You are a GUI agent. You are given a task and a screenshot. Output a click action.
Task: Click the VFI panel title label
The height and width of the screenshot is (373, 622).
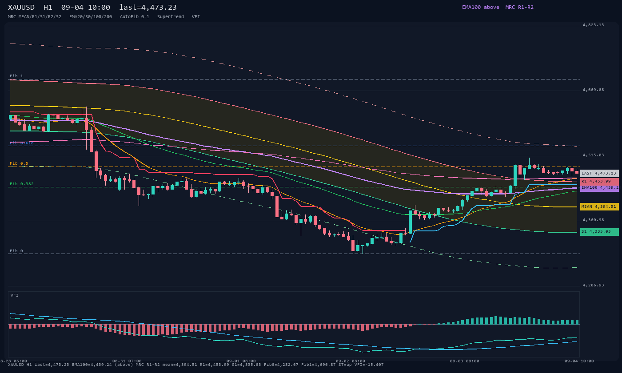click(x=15, y=295)
